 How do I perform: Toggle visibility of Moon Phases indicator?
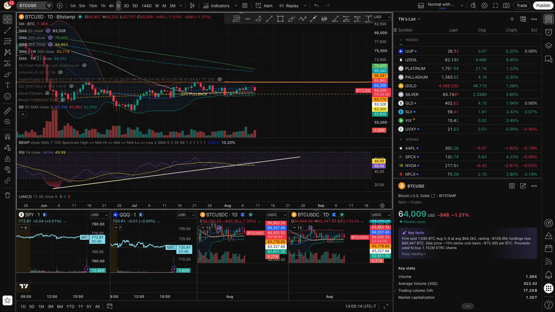tap(47, 93)
